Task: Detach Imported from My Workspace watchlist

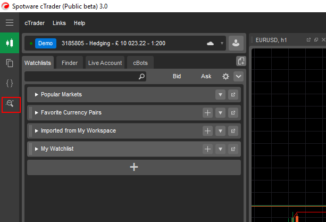Action: click(x=233, y=131)
